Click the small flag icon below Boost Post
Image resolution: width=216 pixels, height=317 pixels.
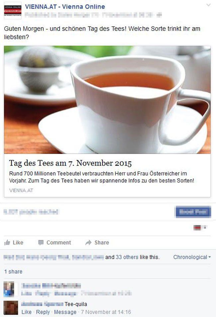pos(197,228)
